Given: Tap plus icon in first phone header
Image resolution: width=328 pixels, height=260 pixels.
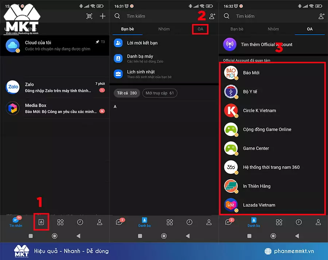Looking at the screenshot, I should coord(102,16).
